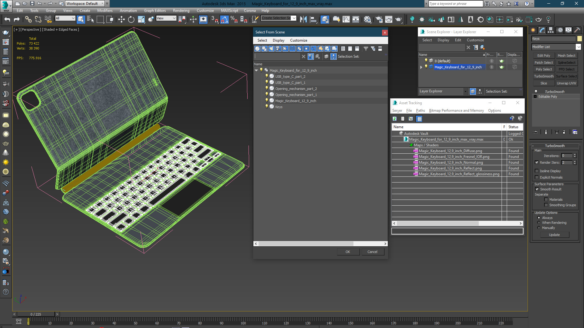Open the Create tab in command panel
The width and height of the screenshot is (584, 328).
point(533,30)
